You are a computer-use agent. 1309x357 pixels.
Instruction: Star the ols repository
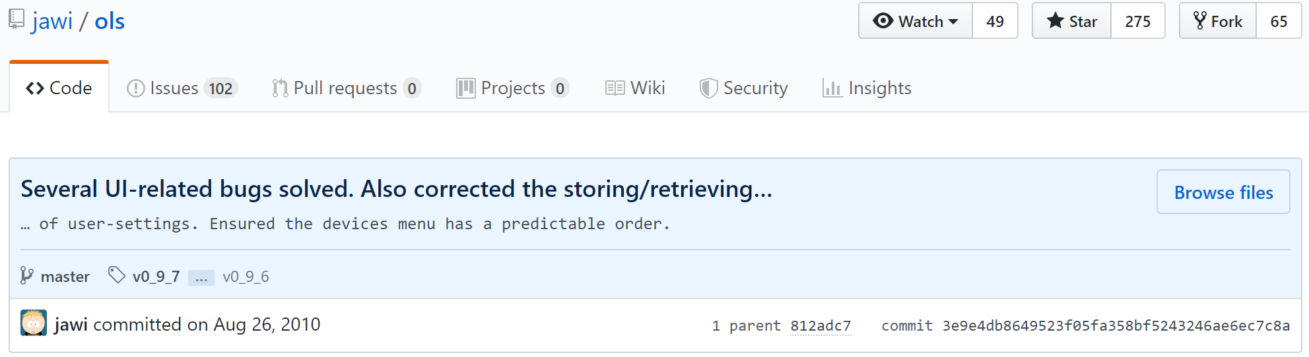coord(1072,21)
